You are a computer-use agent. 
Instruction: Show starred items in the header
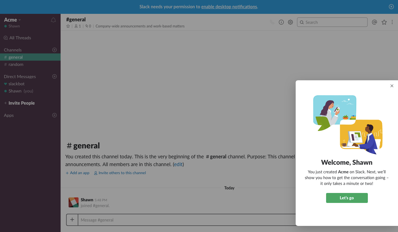[x=384, y=22]
